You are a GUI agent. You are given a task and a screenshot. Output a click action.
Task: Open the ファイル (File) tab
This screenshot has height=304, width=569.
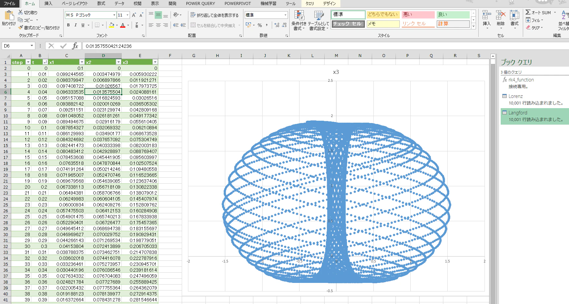click(x=10, y=4)
